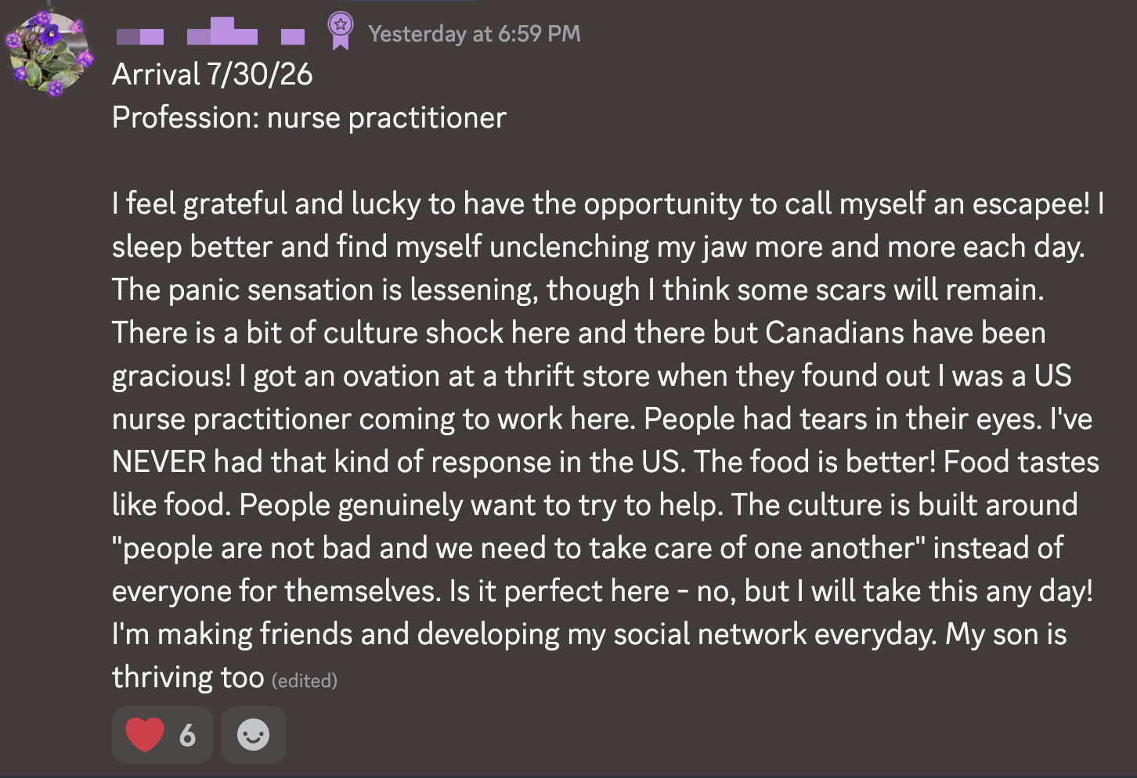This screenshot has width=1137, height=778.
Task: Click the Profession: nurse practitioner line
Action: click(x=309, y=118)
